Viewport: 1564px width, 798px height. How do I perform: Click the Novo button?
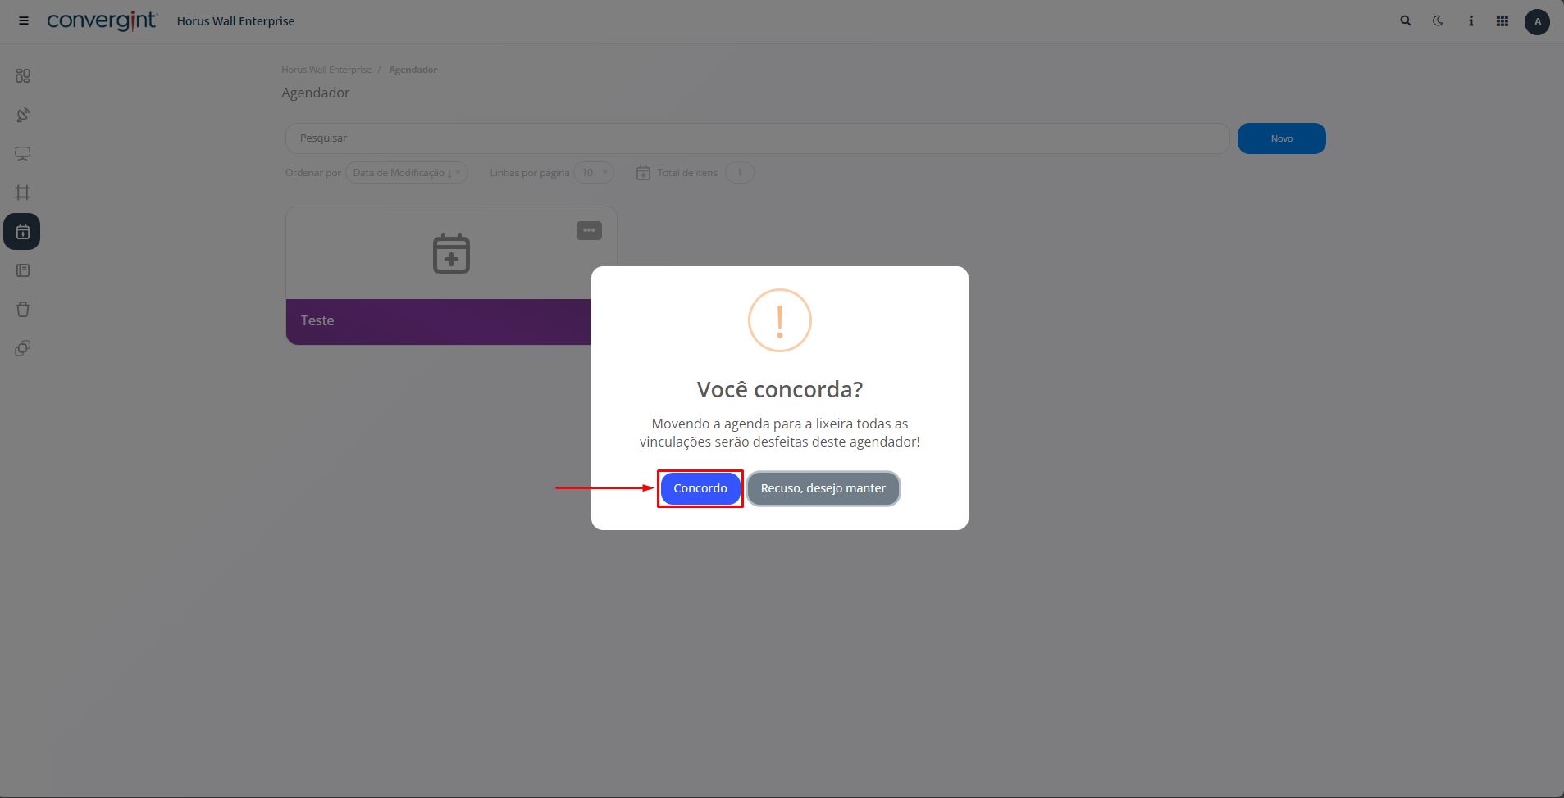tap(1281, 138)
